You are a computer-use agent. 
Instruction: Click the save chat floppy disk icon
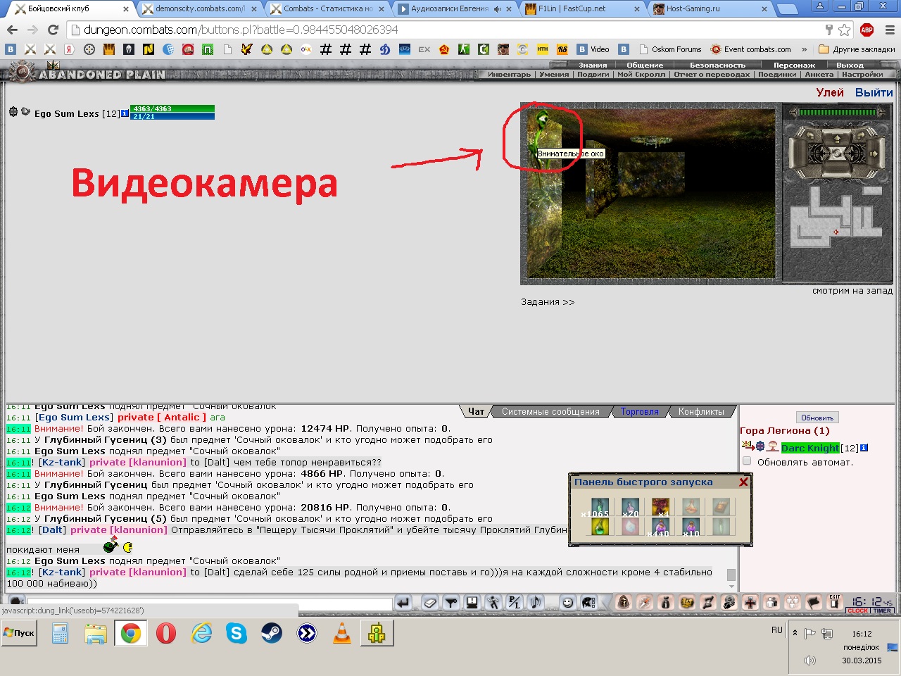pyautogui.click(x=472, y=603)
